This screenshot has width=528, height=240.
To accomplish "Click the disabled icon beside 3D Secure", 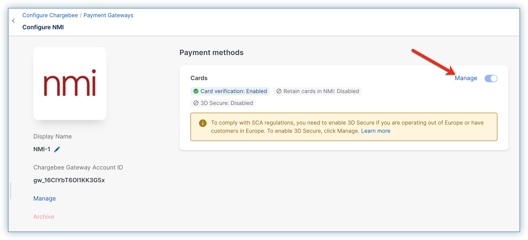I will 196,103.
